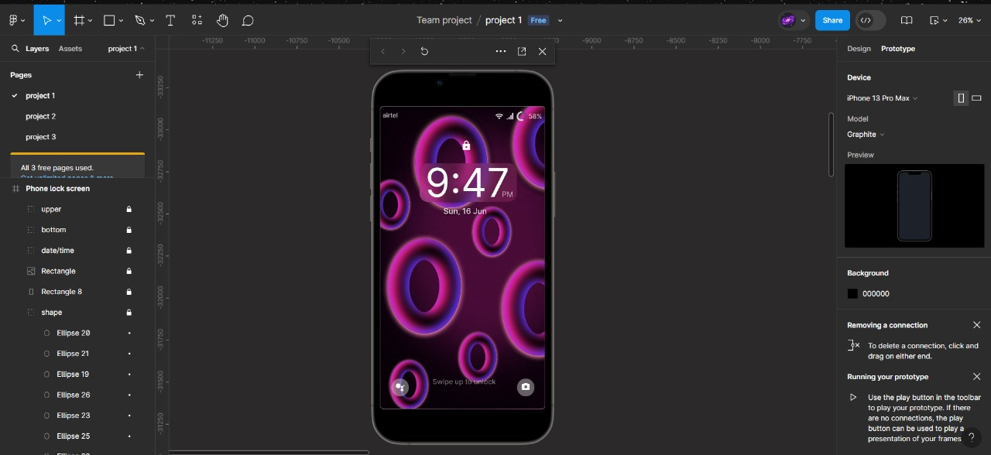991x455 pixels.
Task: Switch to the Assets tab
Action: [70, 48]
